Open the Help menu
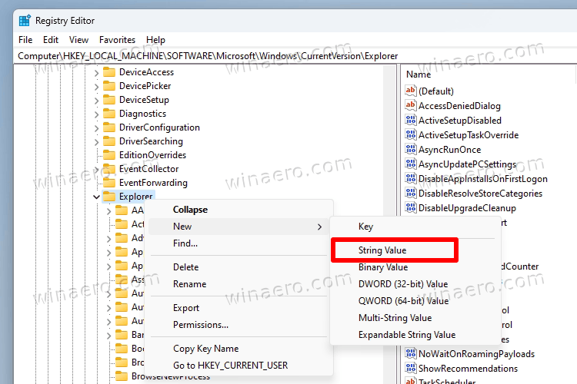This screenshot has width=577, height=384. tap(155, 40)
